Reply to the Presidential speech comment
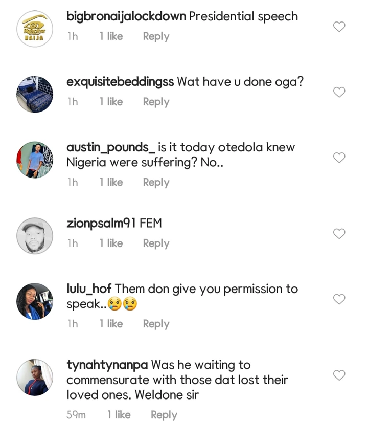The width and height of the screenshot is (368, 421). point(156,36)
